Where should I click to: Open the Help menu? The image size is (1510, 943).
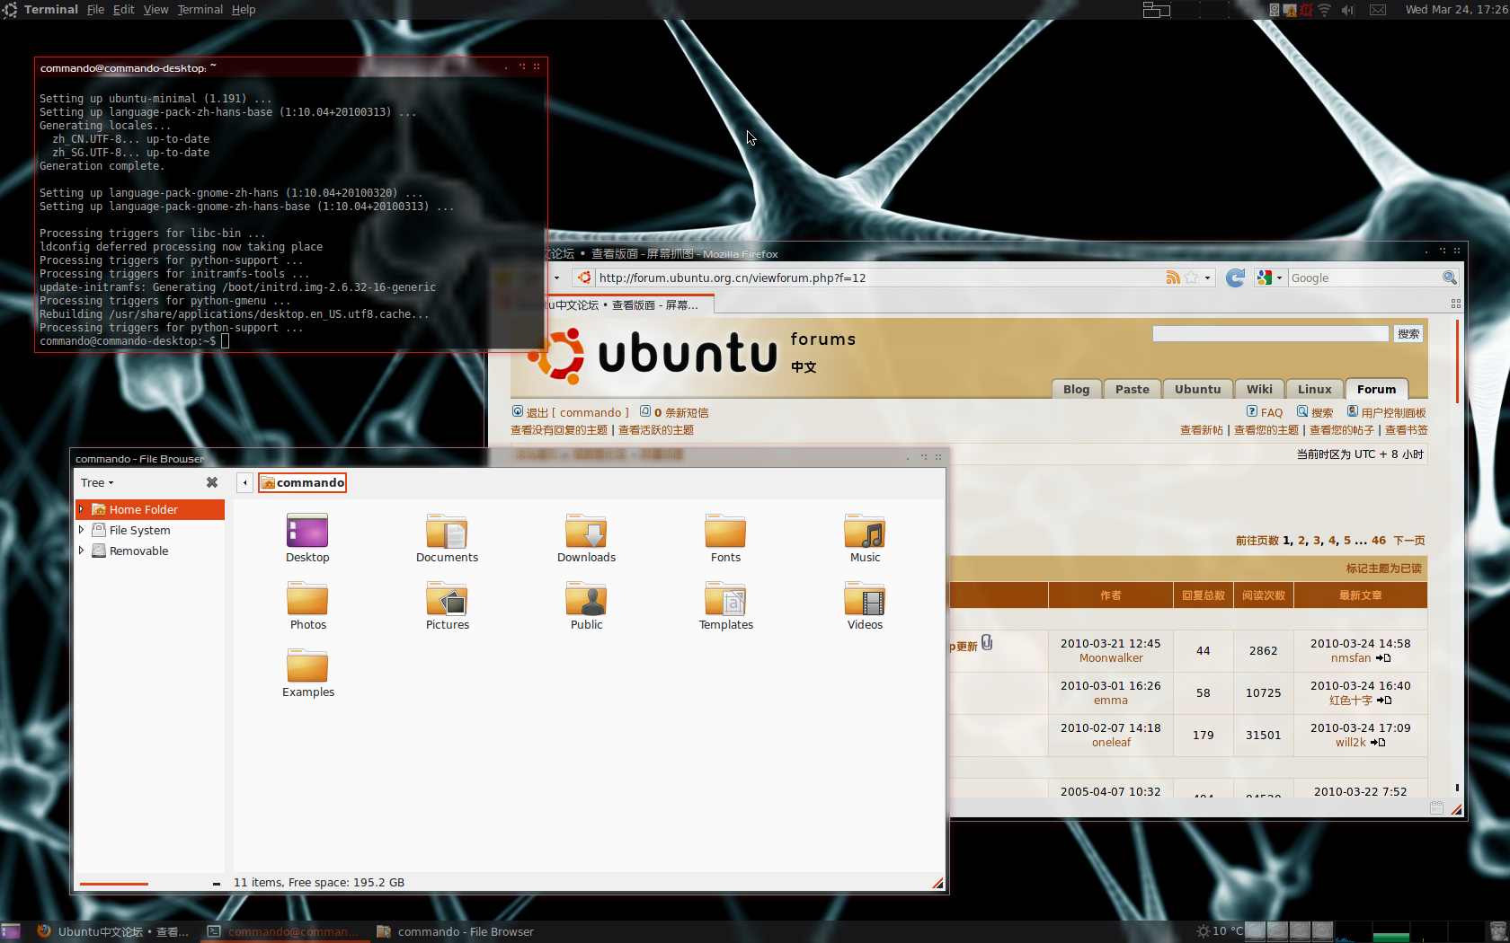coord(244,10)
